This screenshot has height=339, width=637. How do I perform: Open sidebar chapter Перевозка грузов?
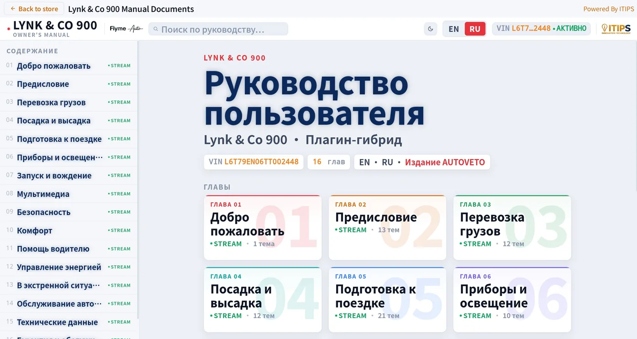69,102
